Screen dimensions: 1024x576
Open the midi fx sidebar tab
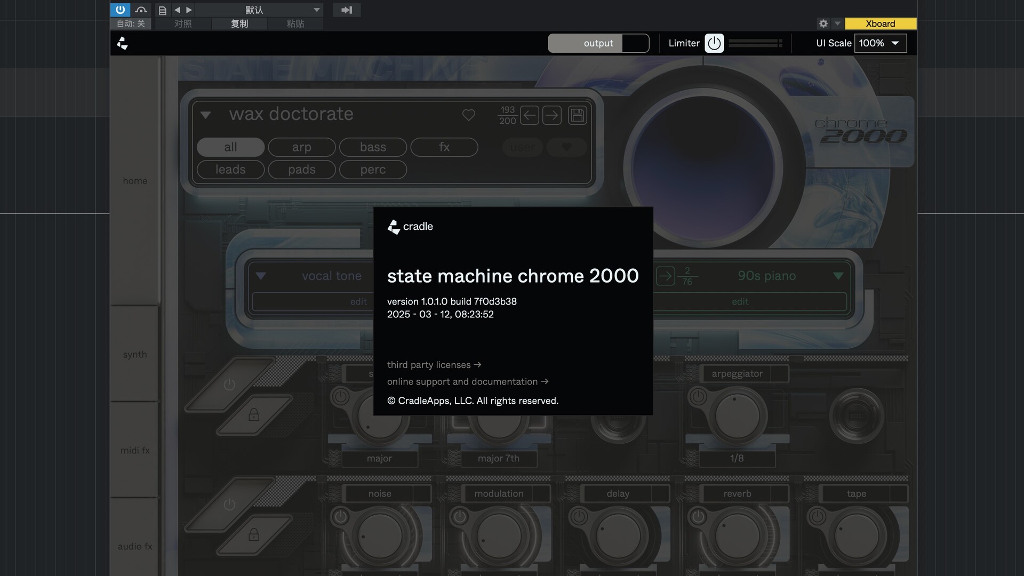pos(135,451)
